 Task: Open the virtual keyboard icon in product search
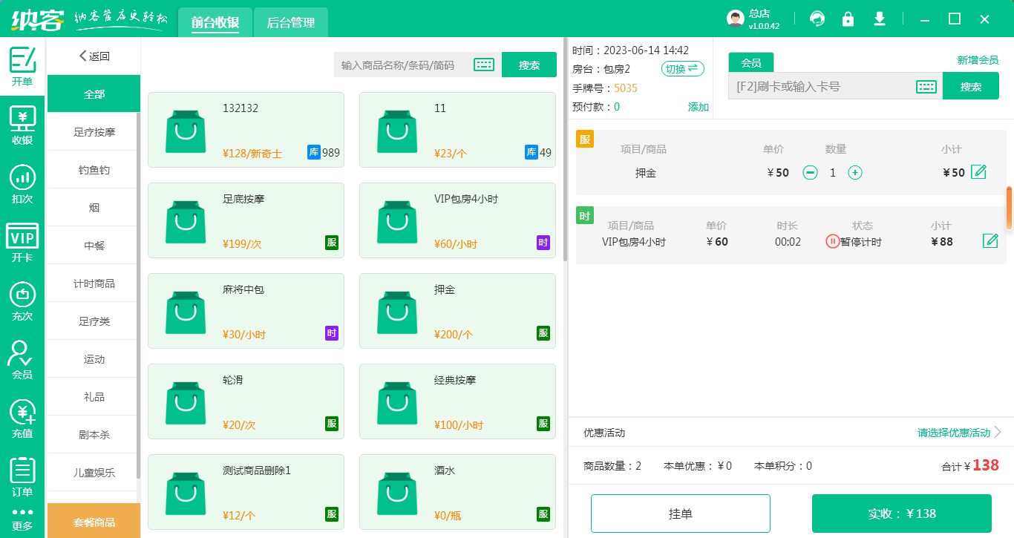tap(484, 64)
